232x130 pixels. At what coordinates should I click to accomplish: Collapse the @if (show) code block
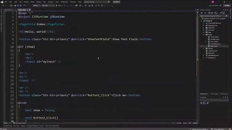[18, 47]
